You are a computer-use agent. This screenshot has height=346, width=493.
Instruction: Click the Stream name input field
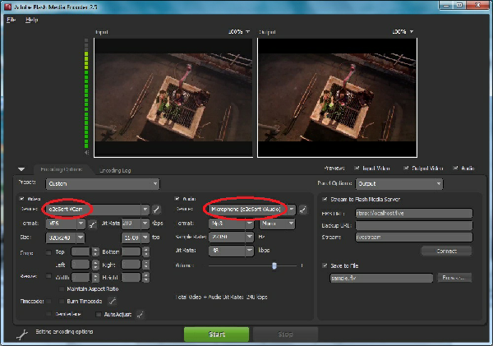413,238
